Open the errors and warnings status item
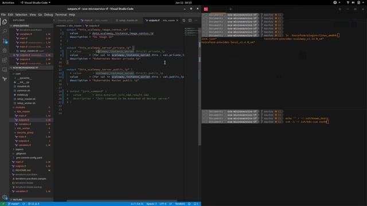 tap(34, 204)
